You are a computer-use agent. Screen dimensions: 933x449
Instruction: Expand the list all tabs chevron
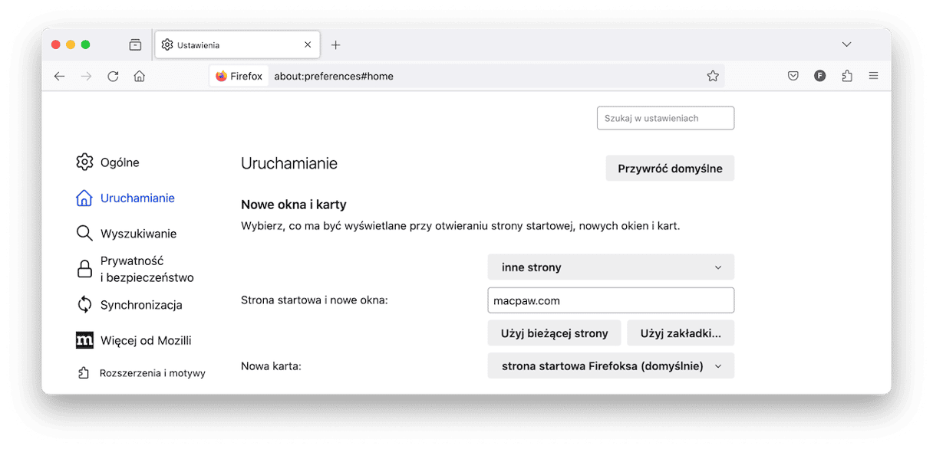pyautogui.click(x=846, y=44)
